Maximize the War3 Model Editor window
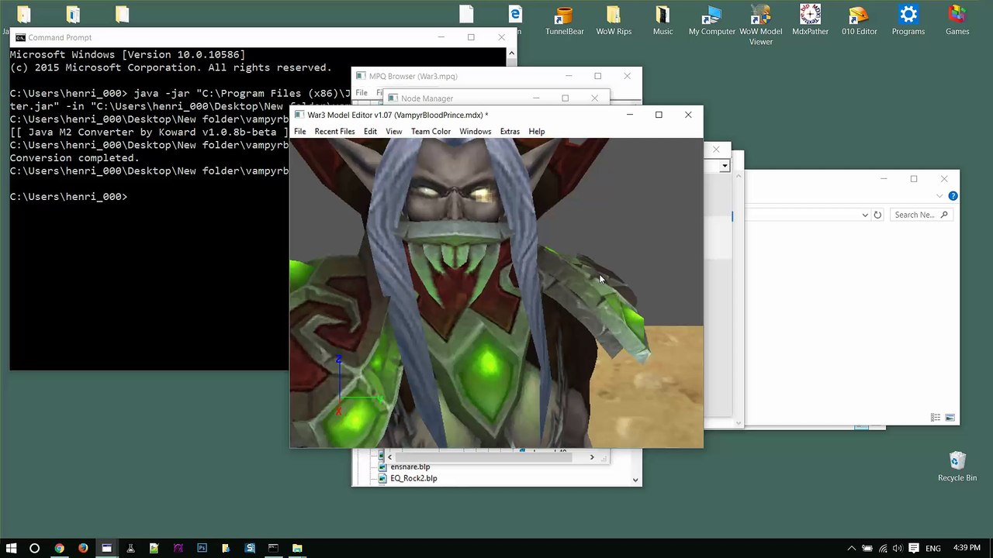 (x=659, y=115)
